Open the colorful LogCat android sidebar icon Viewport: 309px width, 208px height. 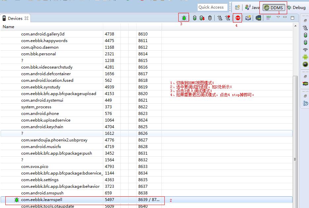[305, 84]
